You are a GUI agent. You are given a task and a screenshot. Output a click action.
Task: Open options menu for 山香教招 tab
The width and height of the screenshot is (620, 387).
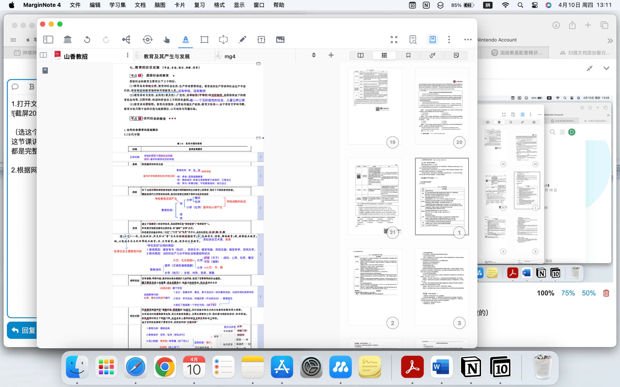[128, 55]
